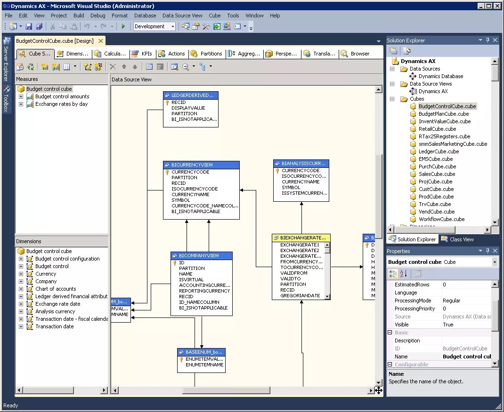This screenshot has width=504, height=412.
Task: Switch to the Partitions tab
Action: tap(207, 54)
